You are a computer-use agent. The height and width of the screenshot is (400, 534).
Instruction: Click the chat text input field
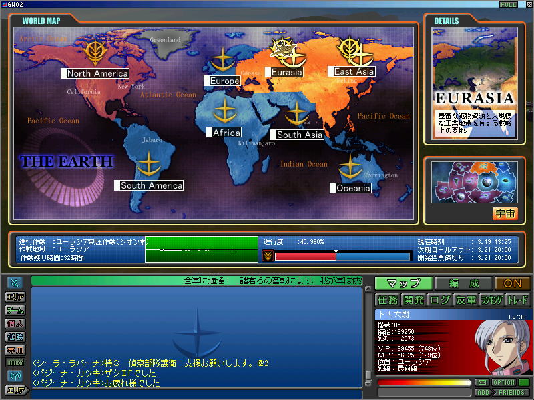(197, 394)
